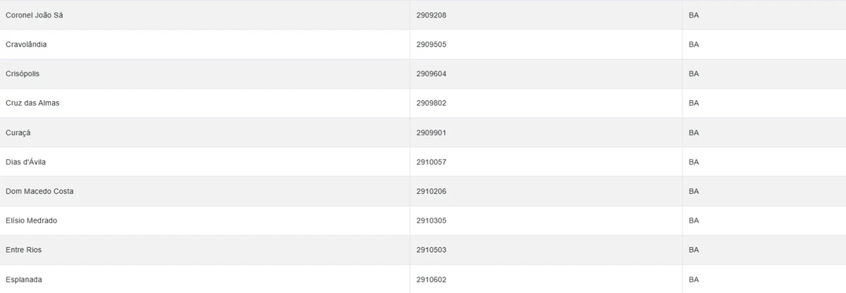Select the 2910057 code value

coord(431,162)
